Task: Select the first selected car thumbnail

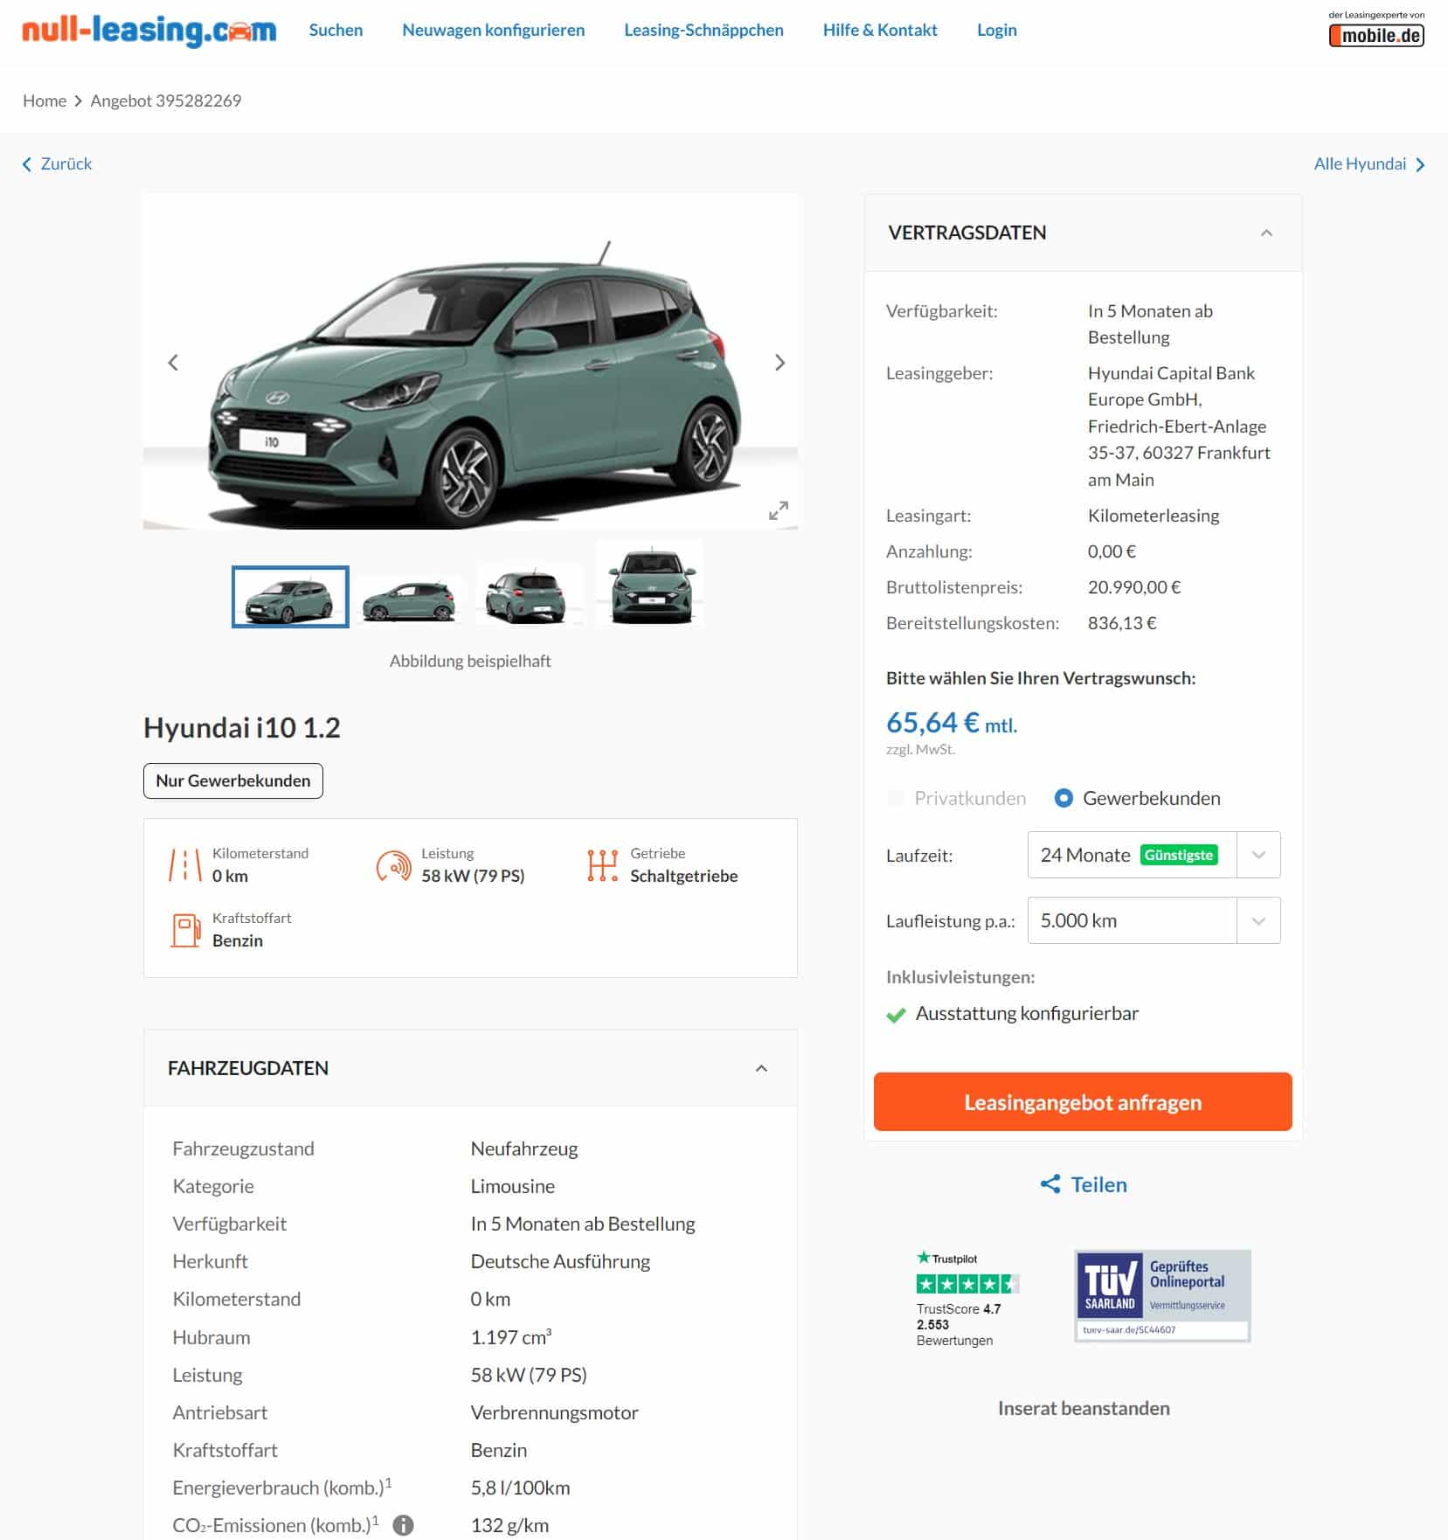Action: [x=290, y=597]
